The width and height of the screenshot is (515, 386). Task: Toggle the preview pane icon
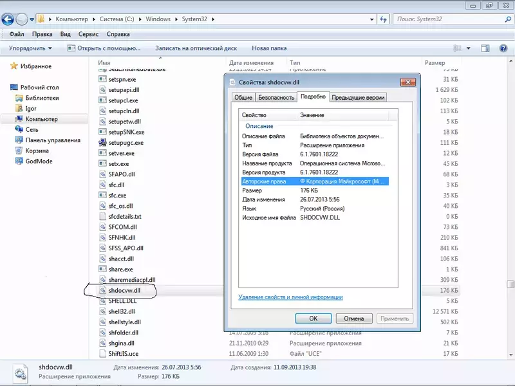(485, 48)
